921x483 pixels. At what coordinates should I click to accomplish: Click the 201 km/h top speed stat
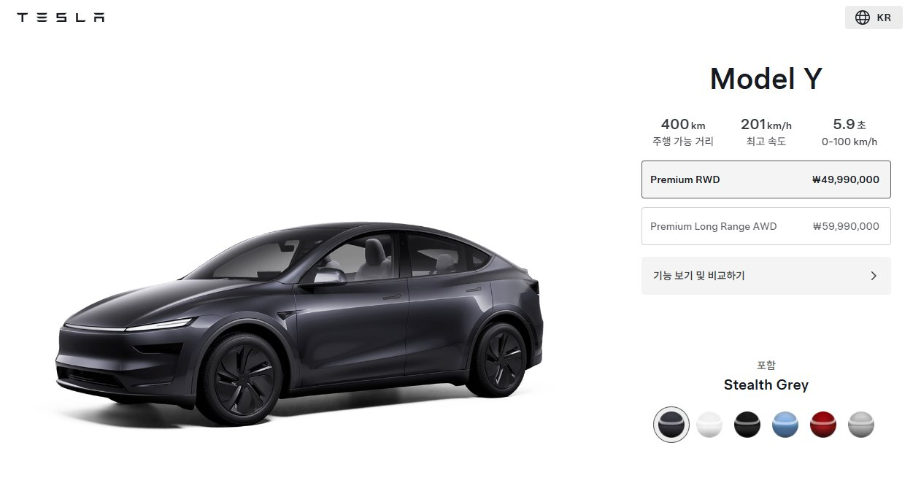point(766,132)
